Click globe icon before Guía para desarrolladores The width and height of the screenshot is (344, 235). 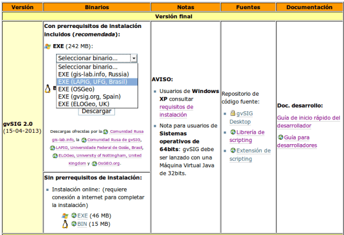281,138
